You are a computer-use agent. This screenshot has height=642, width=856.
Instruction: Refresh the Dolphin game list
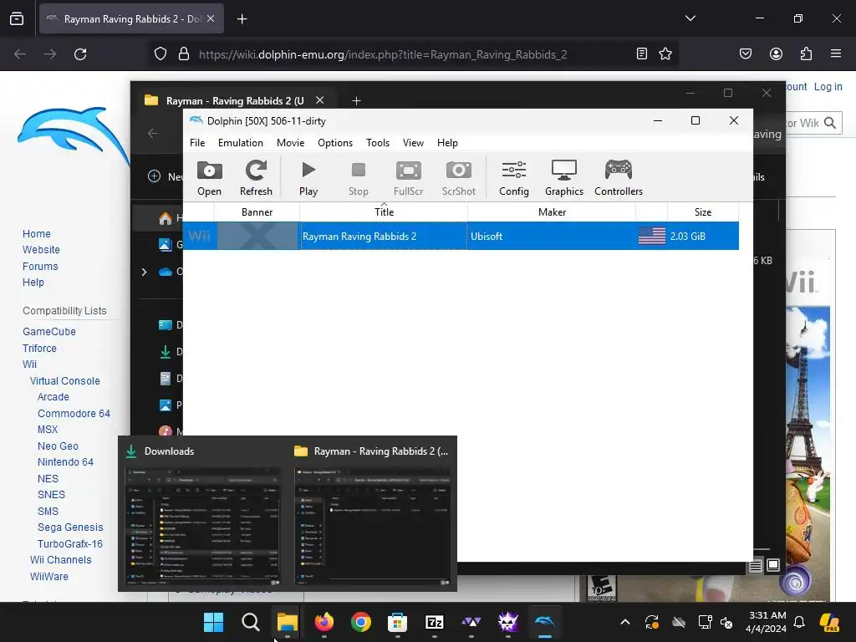256,178
